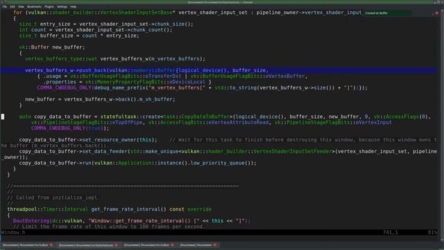Open the View menu
This screenshot has height=250, width=444.
[21, 6]
